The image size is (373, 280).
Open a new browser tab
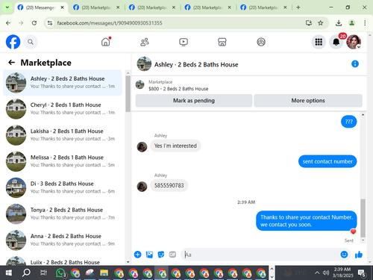[x=298, y=7]
